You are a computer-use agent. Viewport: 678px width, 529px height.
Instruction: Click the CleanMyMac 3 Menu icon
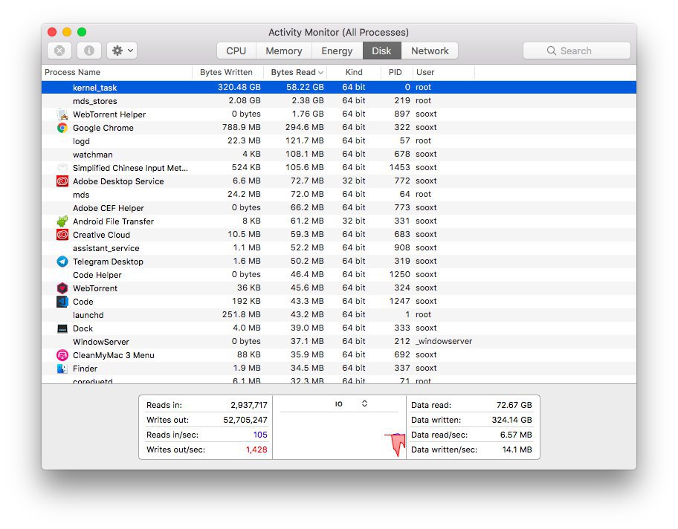[62, 355]
